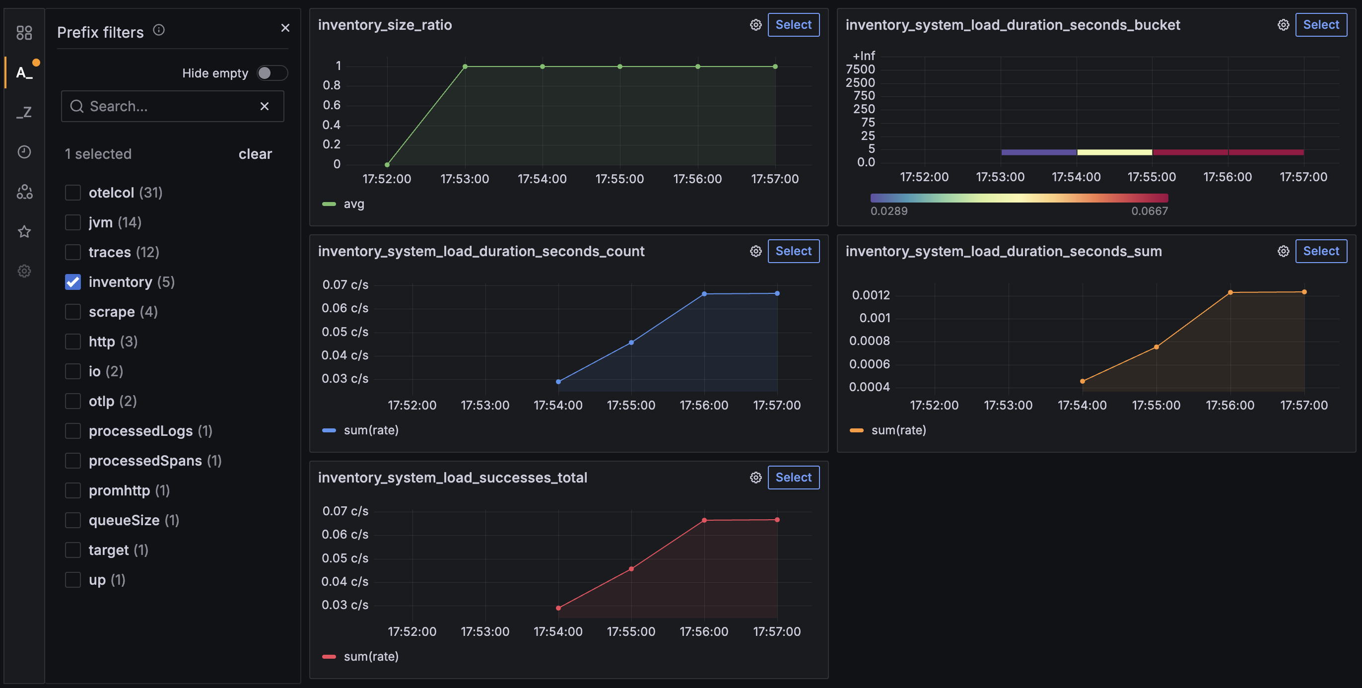
Task: Click the clear link to reset filters
Action: [255, 154]
